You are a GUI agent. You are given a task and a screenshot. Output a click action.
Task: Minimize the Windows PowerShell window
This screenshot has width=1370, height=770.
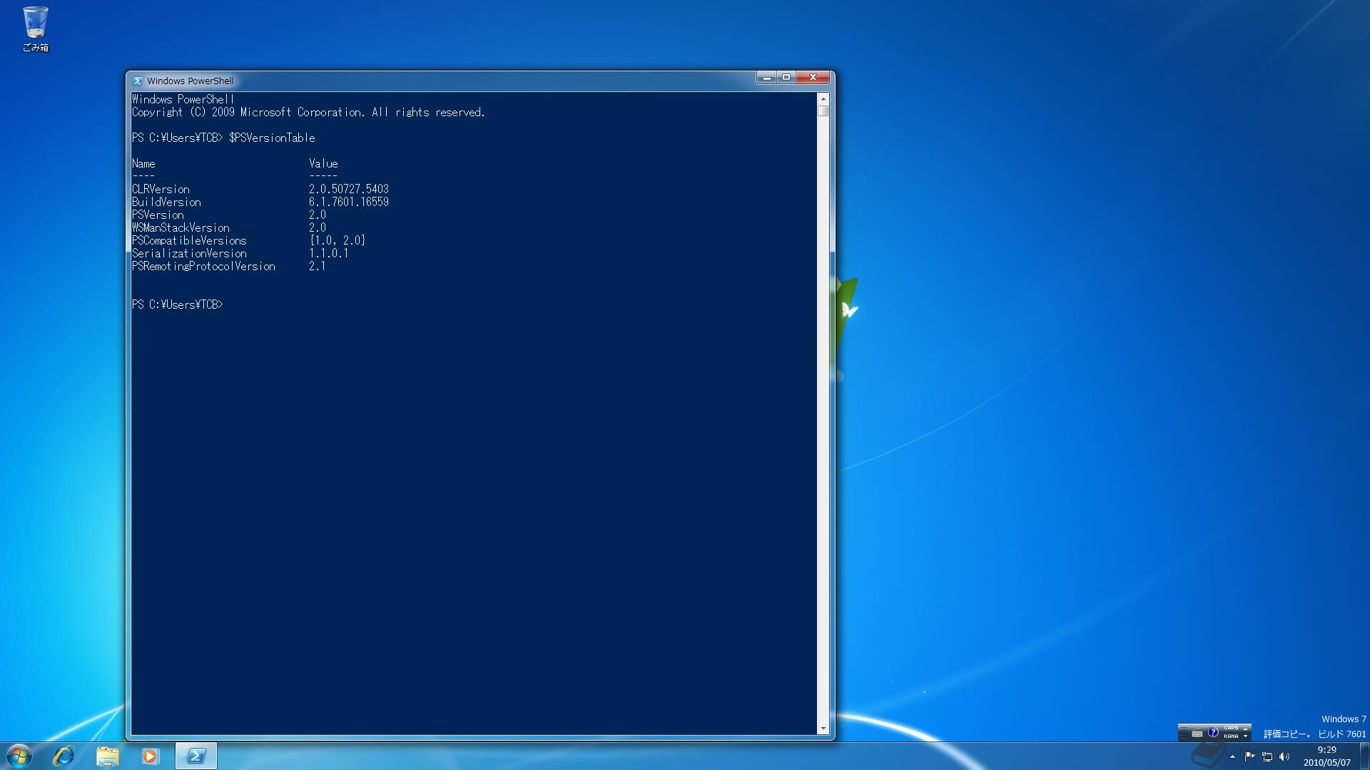point(766,77)
